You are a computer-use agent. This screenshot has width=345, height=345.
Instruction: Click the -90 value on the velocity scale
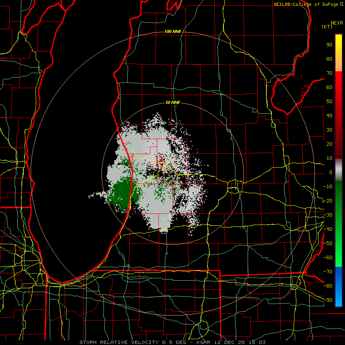click(x=328, y=300)
